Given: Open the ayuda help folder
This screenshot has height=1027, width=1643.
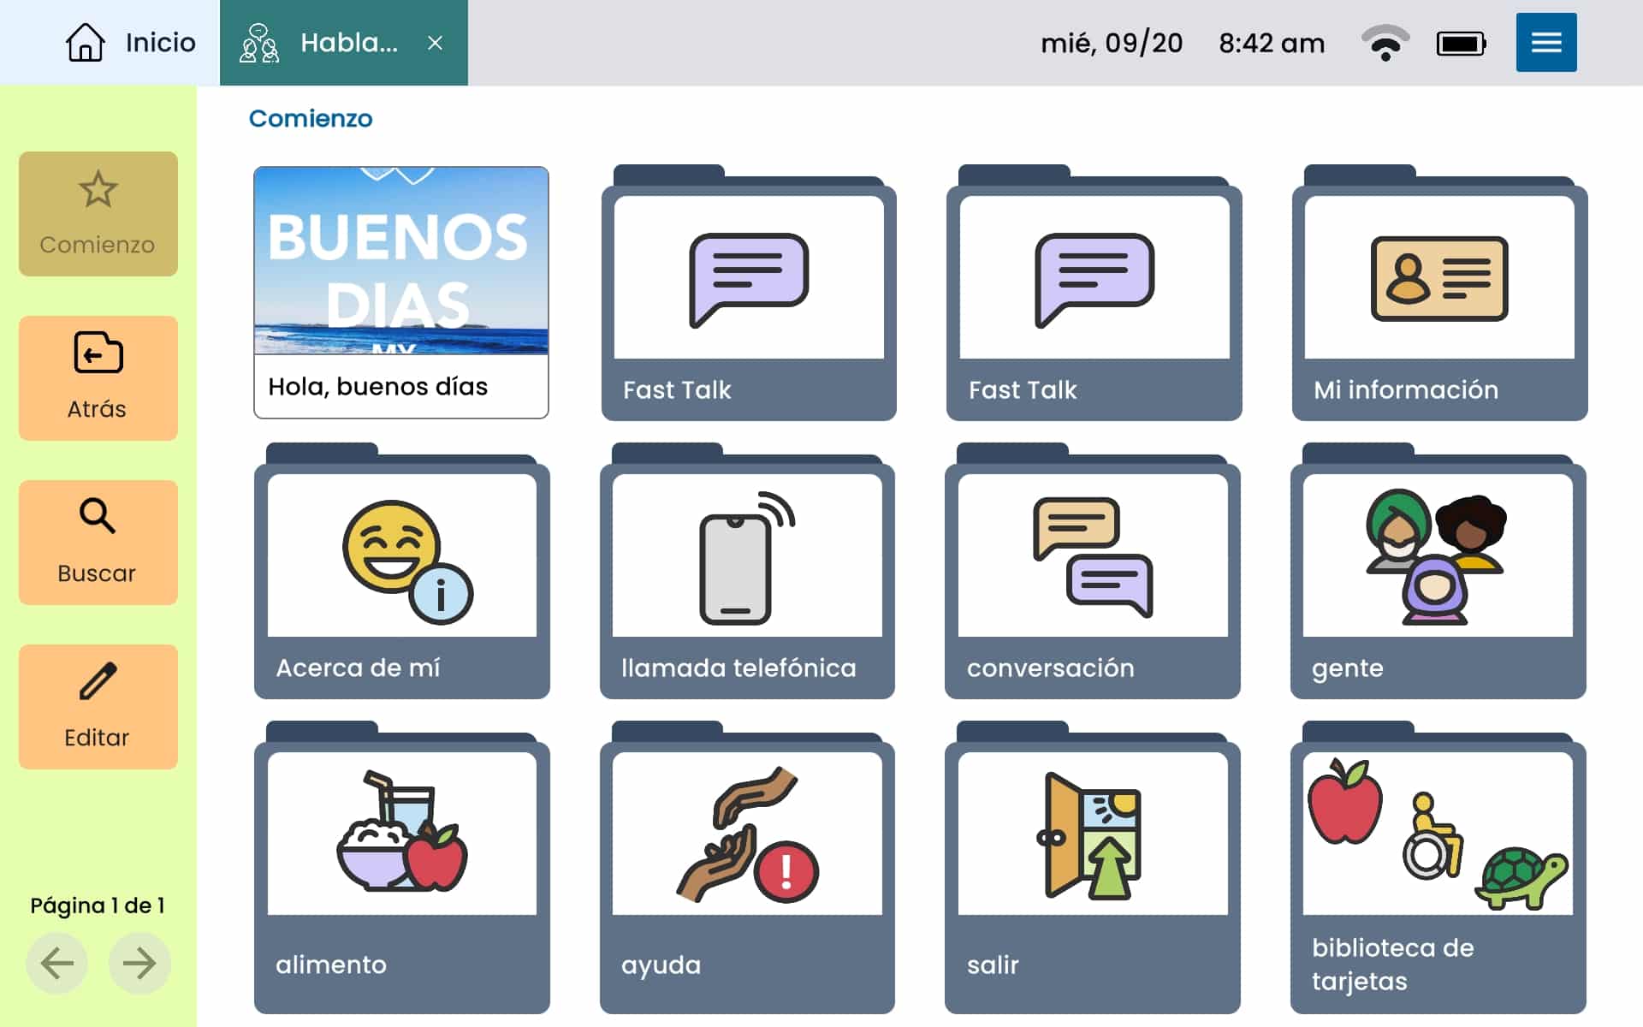Looking at the screenshot, I should coord(747,869).
